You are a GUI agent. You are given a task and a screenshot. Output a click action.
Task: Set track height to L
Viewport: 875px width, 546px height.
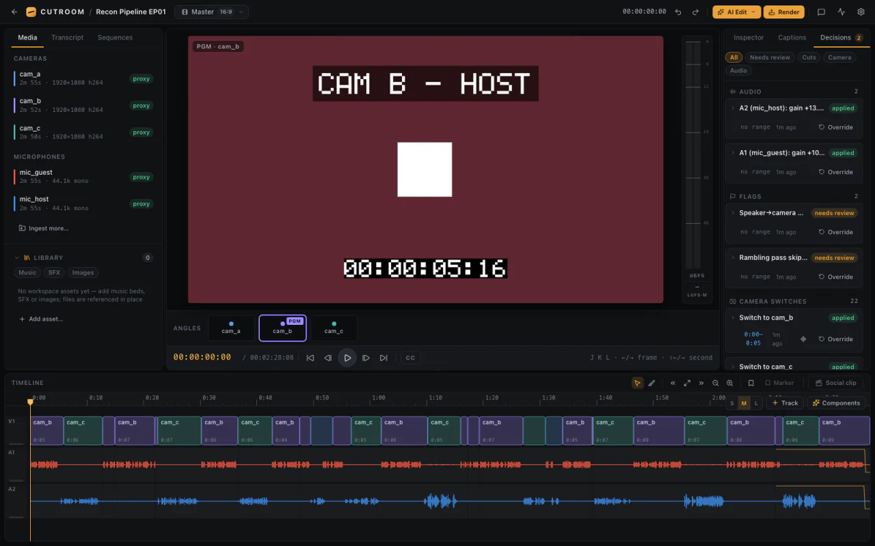coord(755,403)
